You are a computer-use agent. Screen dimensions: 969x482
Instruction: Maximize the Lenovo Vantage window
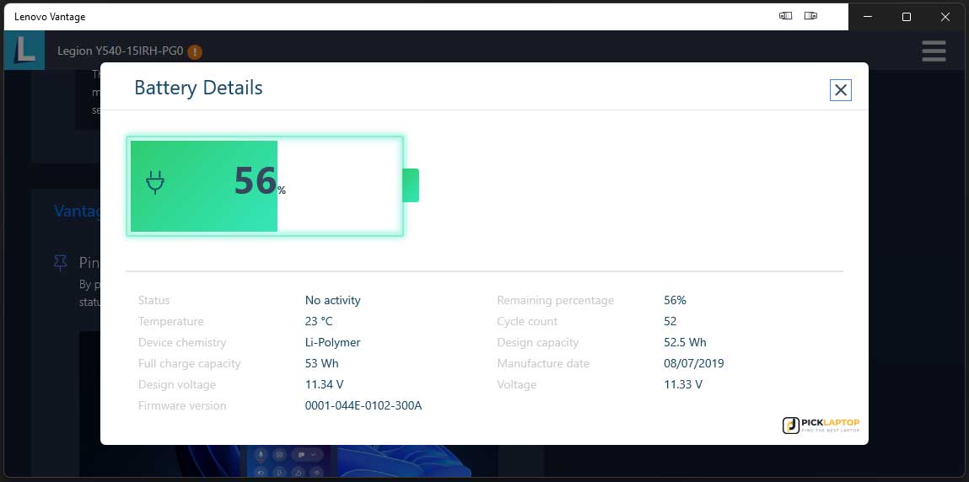tap(906, 17)
